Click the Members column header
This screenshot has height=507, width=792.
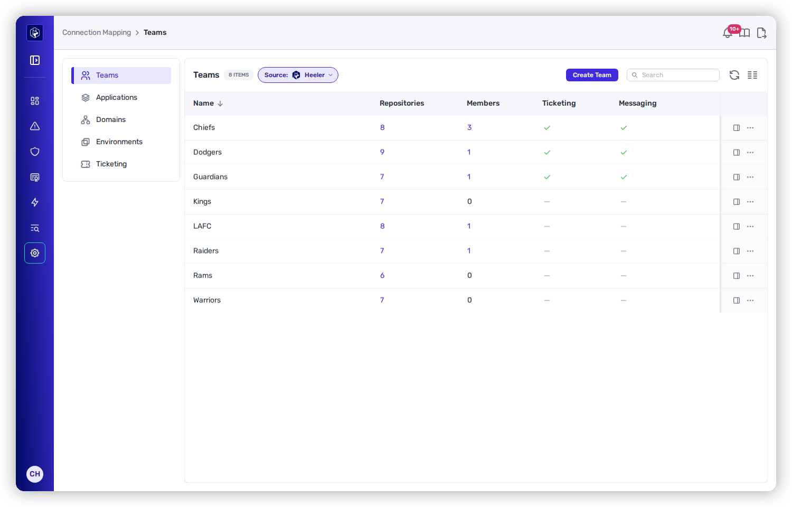[483, 104]
